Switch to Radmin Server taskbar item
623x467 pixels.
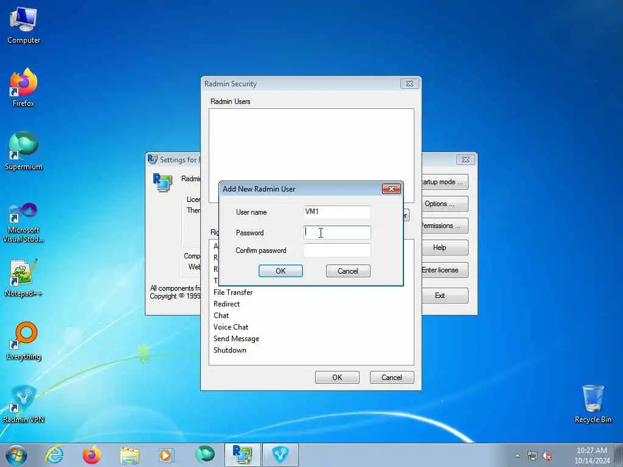point(242,455)
